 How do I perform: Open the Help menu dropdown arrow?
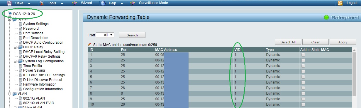121,4
